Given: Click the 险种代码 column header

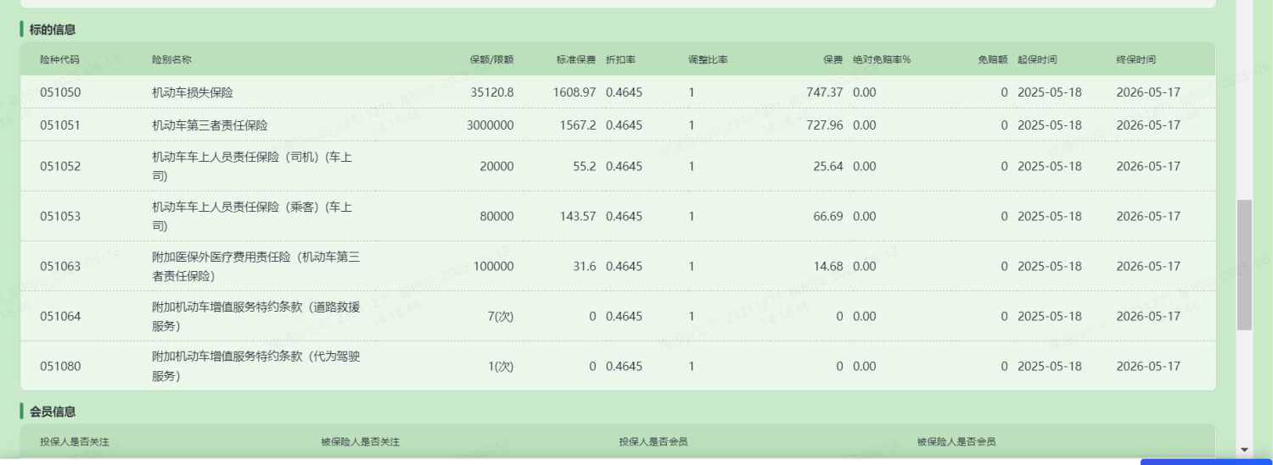Looking at the screenshot, I should point(59,60).
